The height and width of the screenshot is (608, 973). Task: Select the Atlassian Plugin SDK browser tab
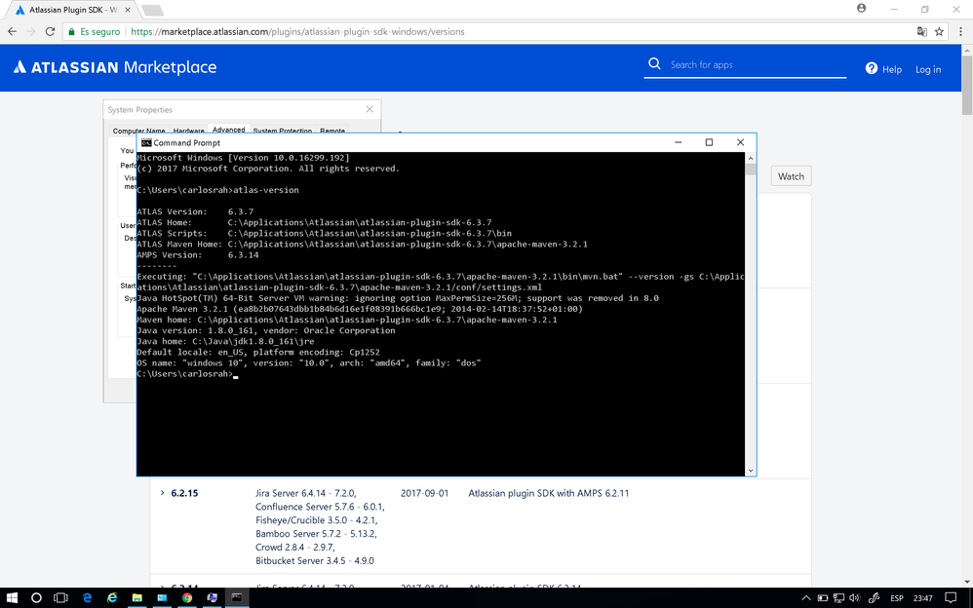pyautogui.click(x=73, y=10)
